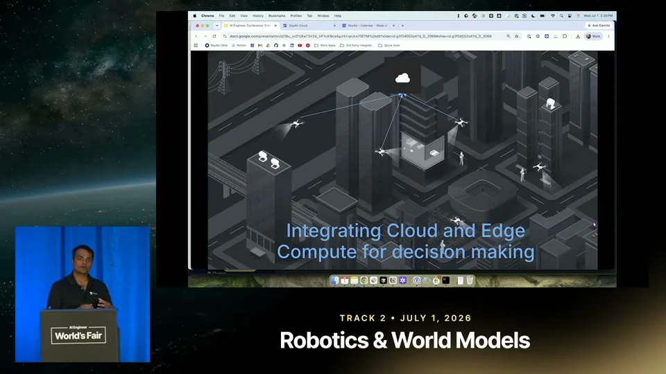Click the Ask Gemini button
Viewport: 666px width, 374px height.
[599, 26]
